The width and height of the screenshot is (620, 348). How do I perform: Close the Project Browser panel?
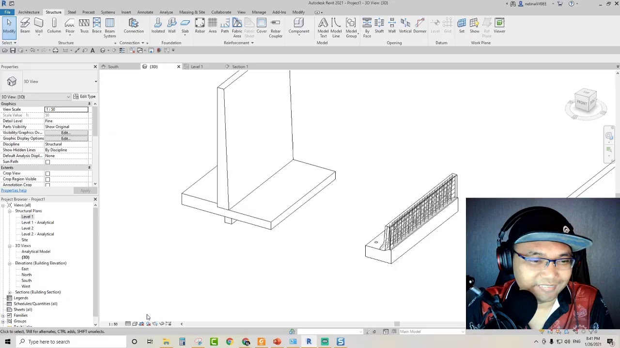95,199
